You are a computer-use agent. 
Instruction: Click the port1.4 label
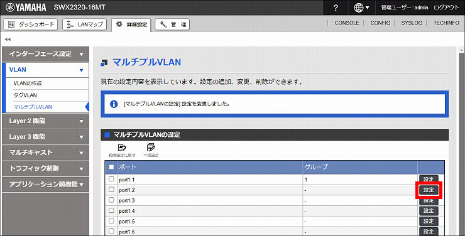pos(127,211)
